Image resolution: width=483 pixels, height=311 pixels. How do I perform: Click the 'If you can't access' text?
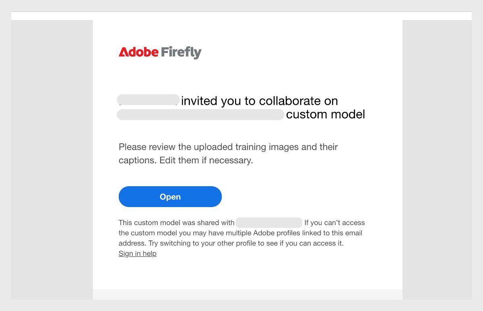(334, 223)
